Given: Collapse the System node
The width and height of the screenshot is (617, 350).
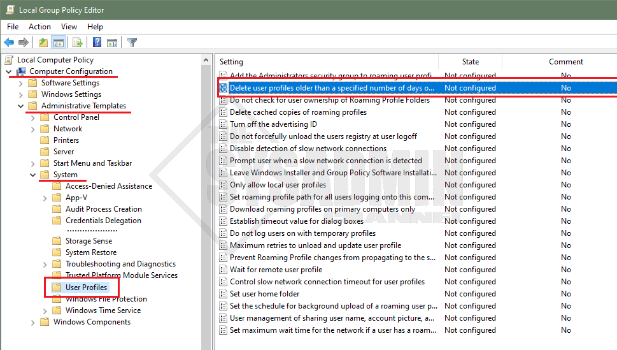Looking at the screenshot, I should [x=33, y=175].
